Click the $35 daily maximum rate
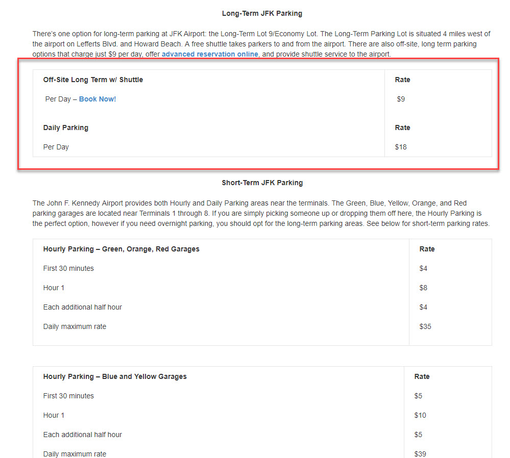The image size is (510, 458). tap(425, 326)
